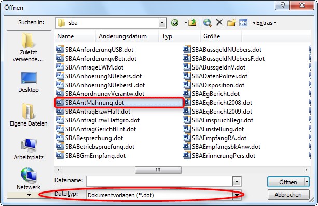Delete selected file using X icon

pyautogui.click(x=219, y=22)
